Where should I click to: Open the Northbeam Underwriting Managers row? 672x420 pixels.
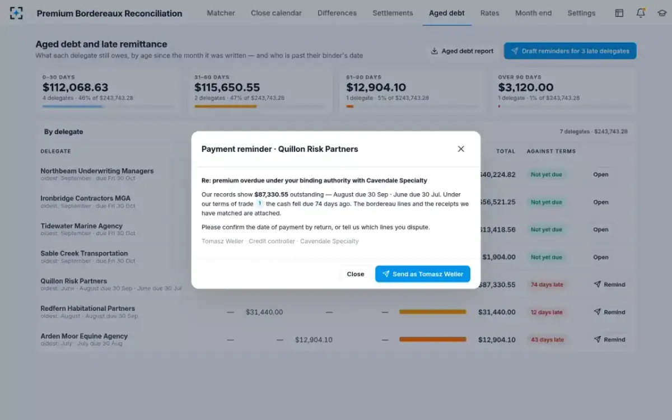[x=601, y=174]
